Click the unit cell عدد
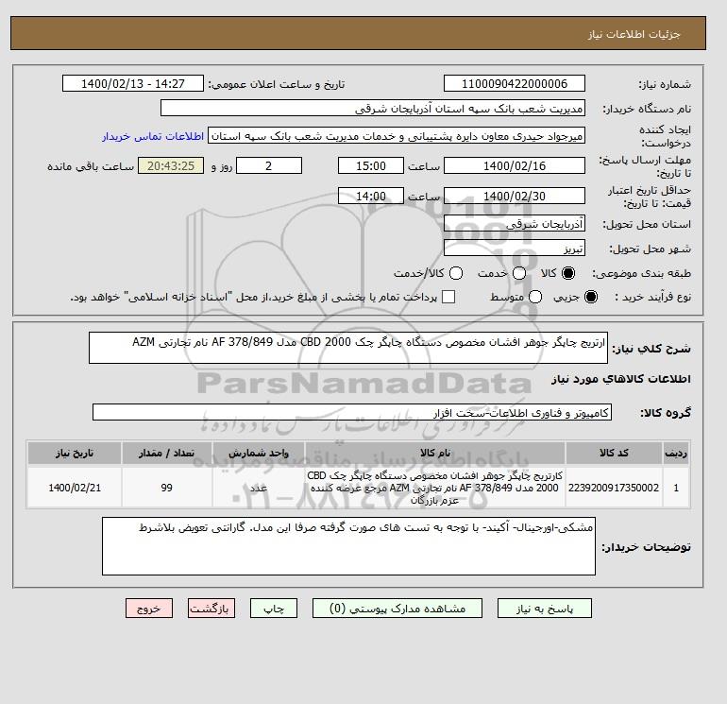Screen dimensions: 727x704 [259, 488]
